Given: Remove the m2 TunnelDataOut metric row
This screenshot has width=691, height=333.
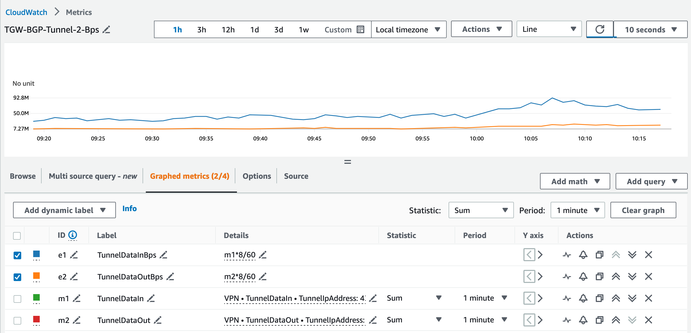Looking at the screenshot, I should coord(648,320).
